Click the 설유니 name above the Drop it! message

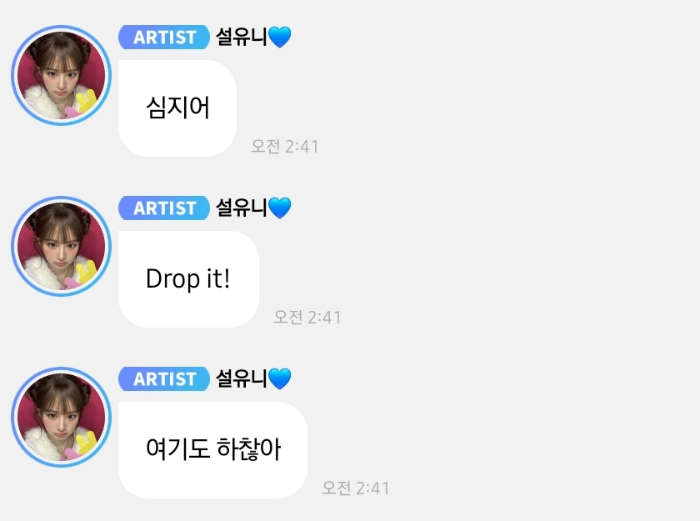pos(242,208)
